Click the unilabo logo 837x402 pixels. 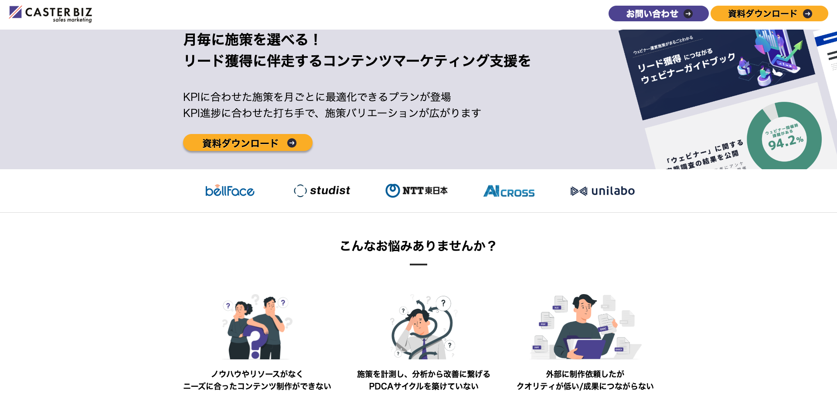602,191
